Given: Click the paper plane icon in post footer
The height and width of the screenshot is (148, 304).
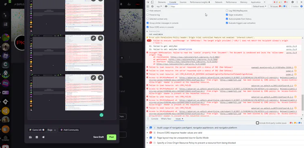Looking at the screenshot, I should (43, 137).
